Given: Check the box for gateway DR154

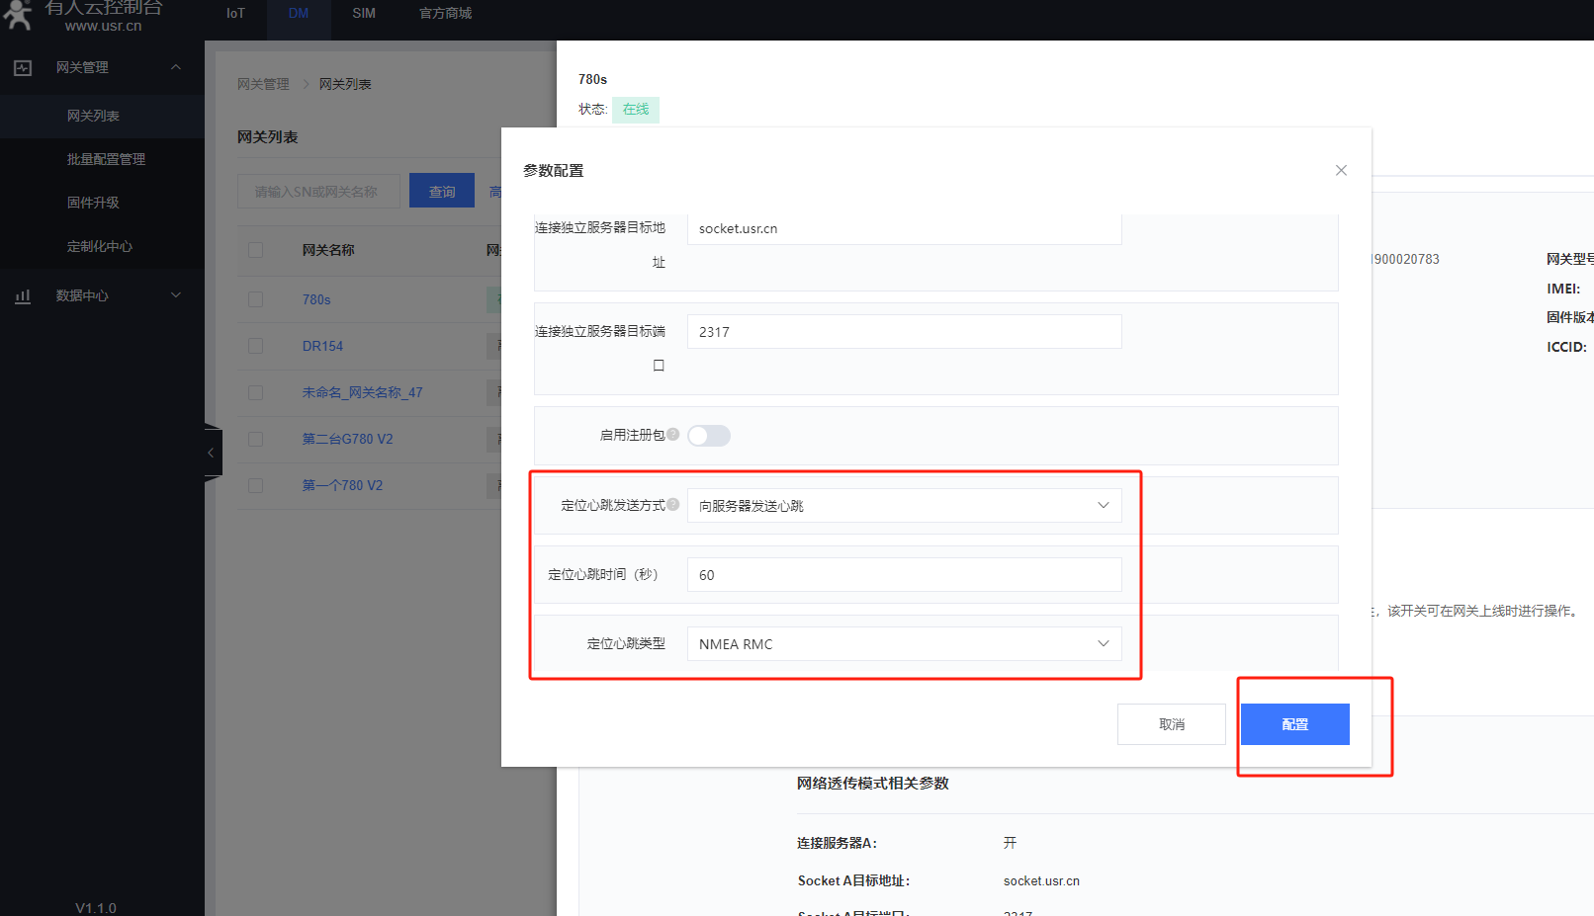Looking at the screenshot, I should tap(256, 346).
